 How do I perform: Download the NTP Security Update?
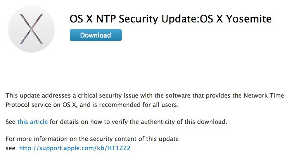point(95,35)
